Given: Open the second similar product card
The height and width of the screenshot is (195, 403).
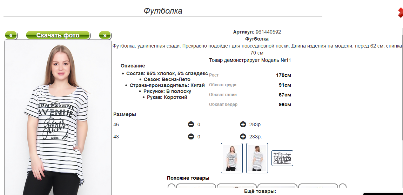Looking at the screenshot, I should [237, 187].
